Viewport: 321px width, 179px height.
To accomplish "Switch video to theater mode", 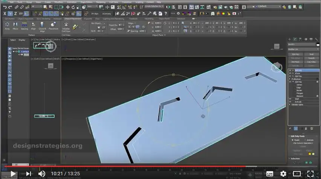I will [x=297, y=174].
